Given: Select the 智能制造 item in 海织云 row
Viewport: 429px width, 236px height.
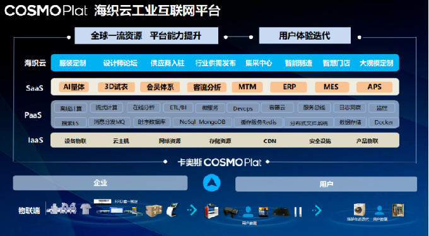Looking at the screenshot, I should coord(298,63).
